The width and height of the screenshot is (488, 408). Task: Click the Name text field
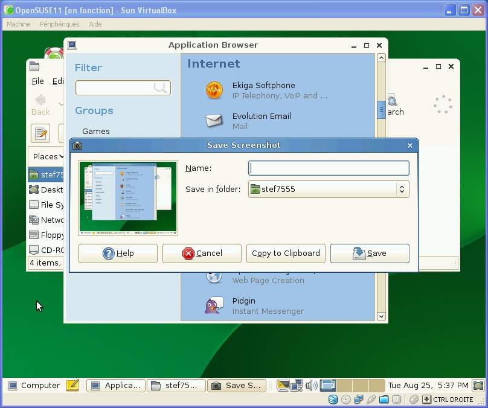329,168
